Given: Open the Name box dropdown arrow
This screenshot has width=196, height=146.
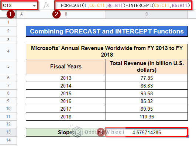Looking at the screenshot, I should point(34,6).
